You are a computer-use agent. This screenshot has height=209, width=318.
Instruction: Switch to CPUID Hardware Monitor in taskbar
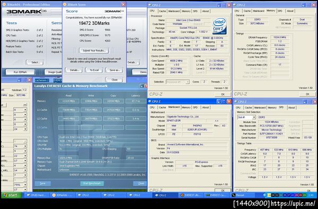37,195
